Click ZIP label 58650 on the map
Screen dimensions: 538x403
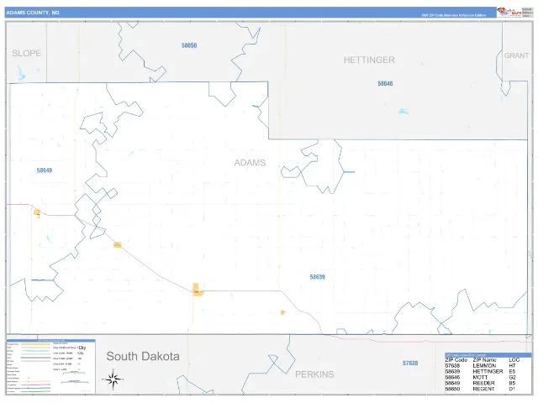tap(189, 45)
